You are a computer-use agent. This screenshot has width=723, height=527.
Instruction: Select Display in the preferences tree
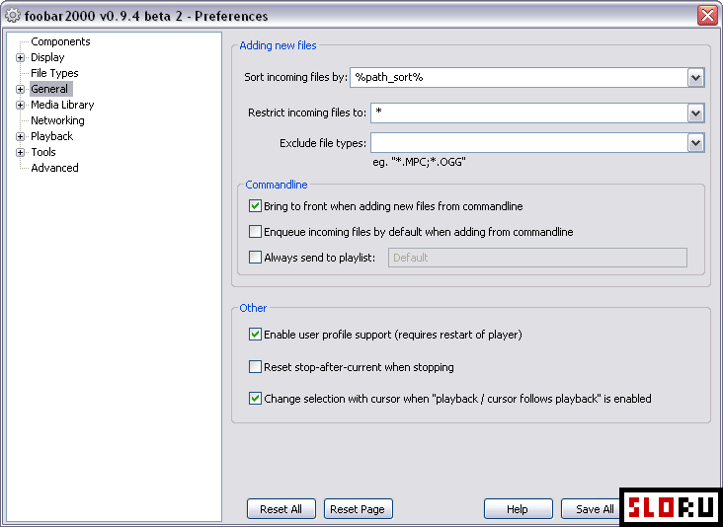[47, 57]
